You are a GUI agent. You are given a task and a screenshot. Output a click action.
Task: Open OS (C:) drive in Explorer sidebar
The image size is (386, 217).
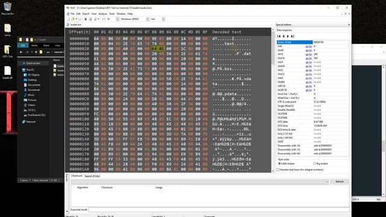[30, 110]
